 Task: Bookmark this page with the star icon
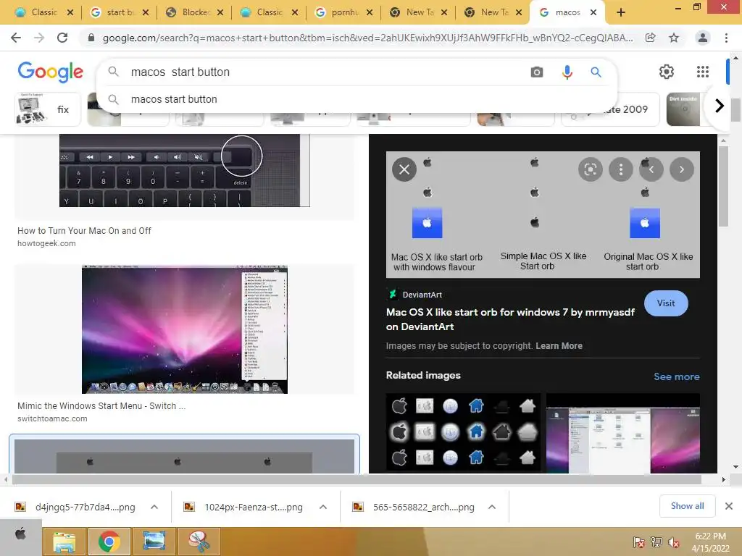674,38
